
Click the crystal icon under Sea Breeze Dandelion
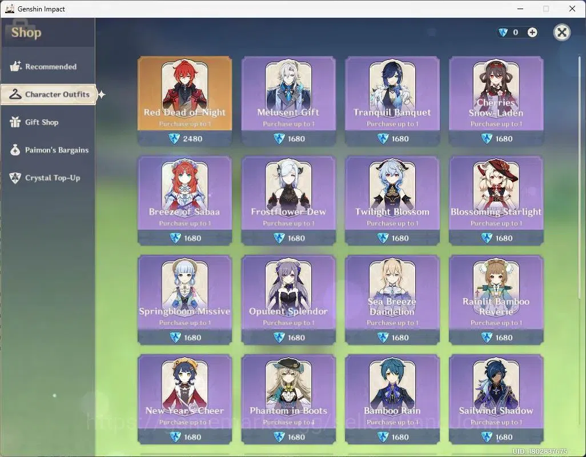(383, 338)
